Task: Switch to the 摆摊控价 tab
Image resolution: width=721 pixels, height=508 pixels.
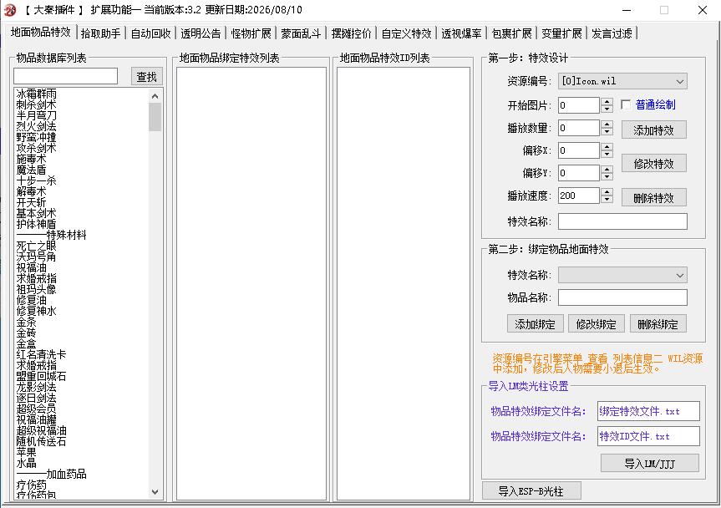Action: click(351, 33)
